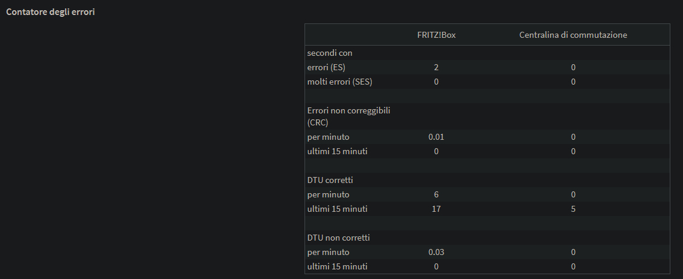Click DTU corretti FRITZ!Box value 17
The height and width of the screenshot is (279, 683).
point(436,209)
